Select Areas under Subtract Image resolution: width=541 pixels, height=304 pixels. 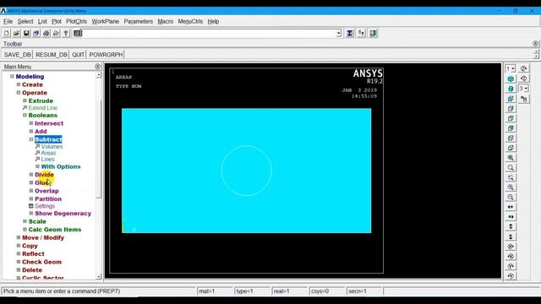(x=48, y=153)
